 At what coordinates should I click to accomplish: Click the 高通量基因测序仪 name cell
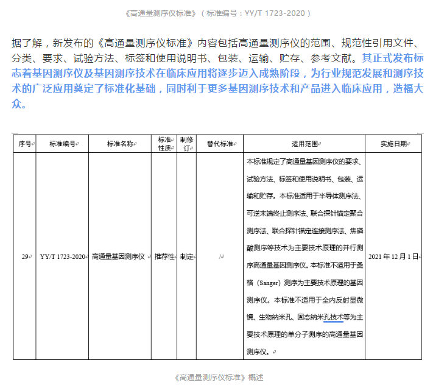click(x=120, y=256)
